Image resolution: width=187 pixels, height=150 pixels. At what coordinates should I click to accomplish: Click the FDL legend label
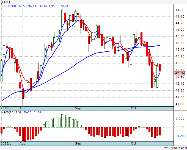coord(4,6)
